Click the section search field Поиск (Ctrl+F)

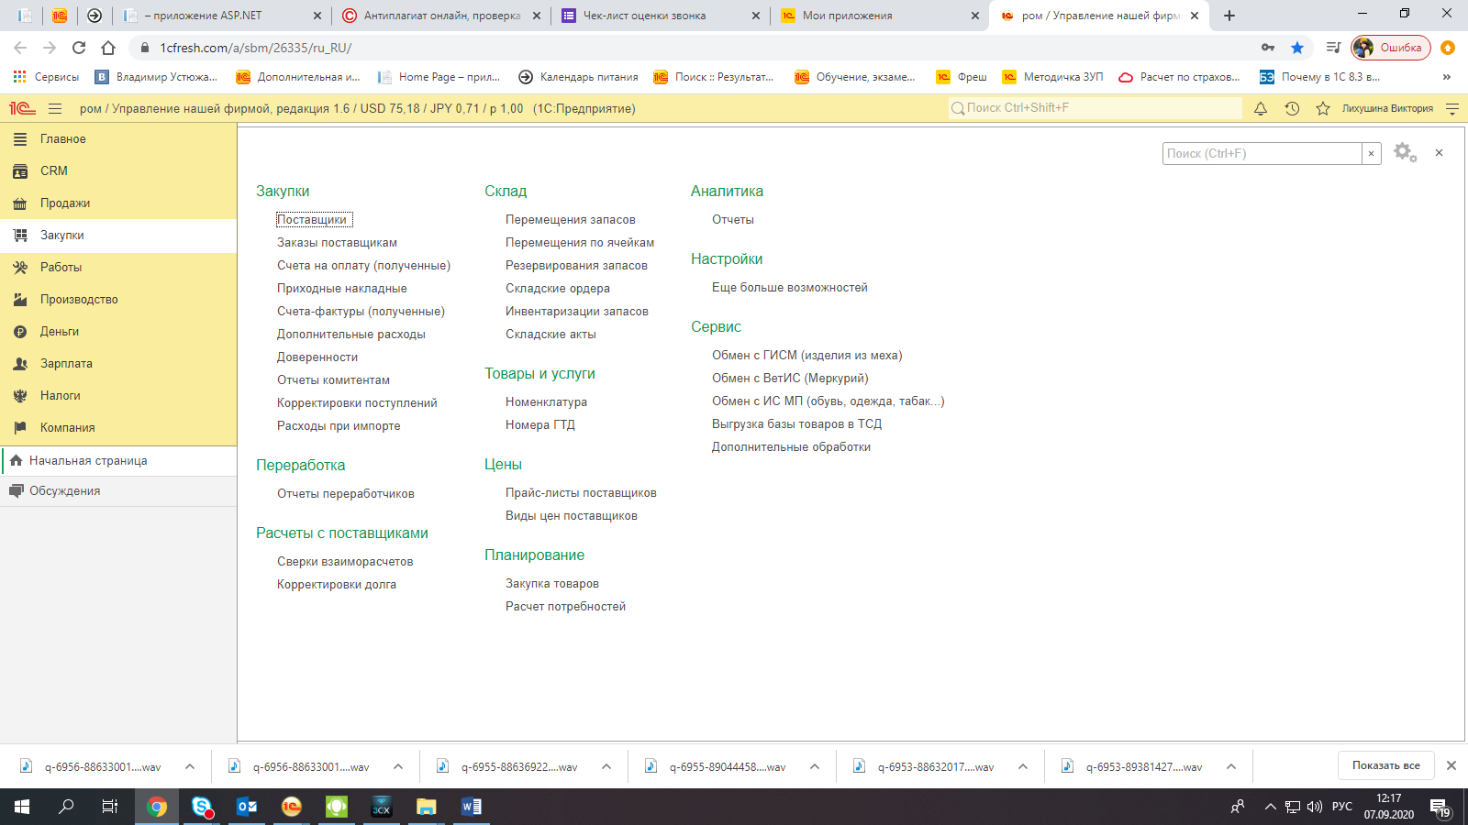point(1262,153)
